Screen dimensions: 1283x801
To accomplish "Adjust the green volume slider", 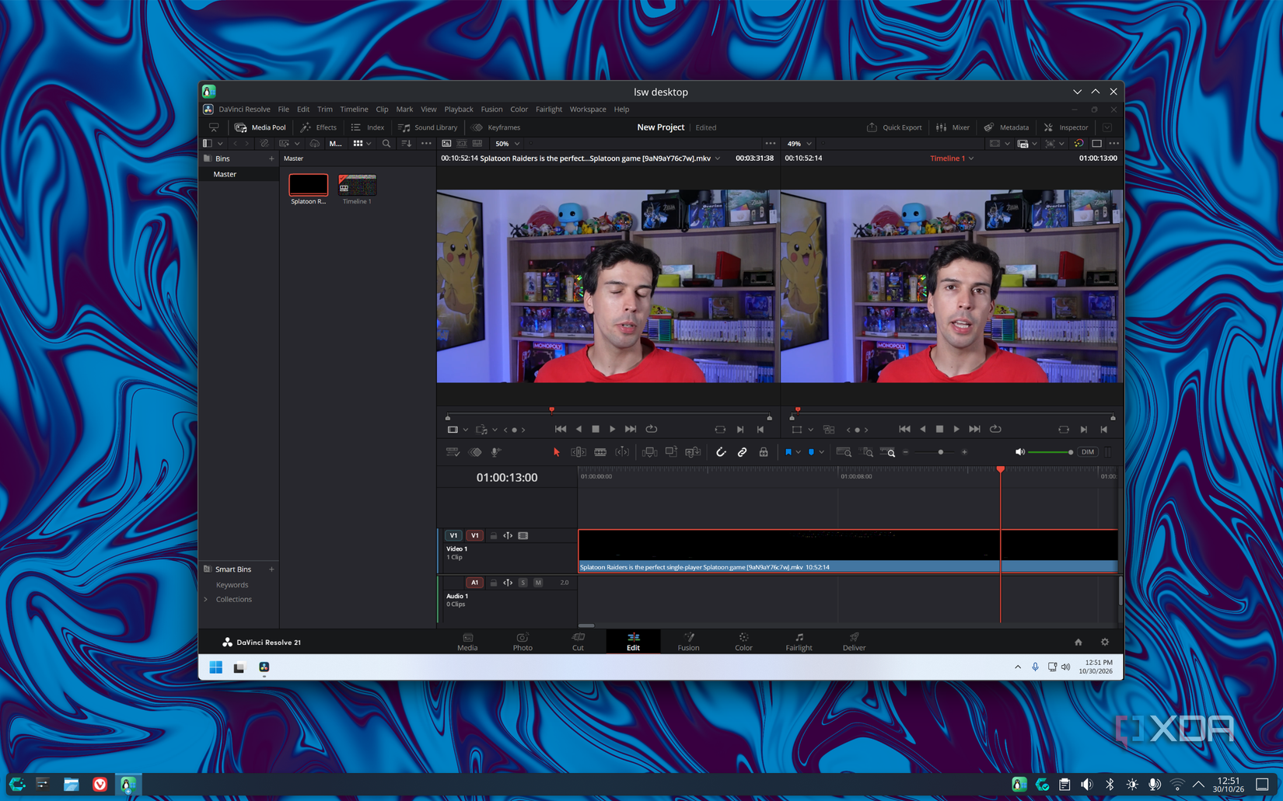I will (x=1050, y=452).
